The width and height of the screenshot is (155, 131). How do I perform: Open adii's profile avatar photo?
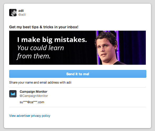[13, 13]
